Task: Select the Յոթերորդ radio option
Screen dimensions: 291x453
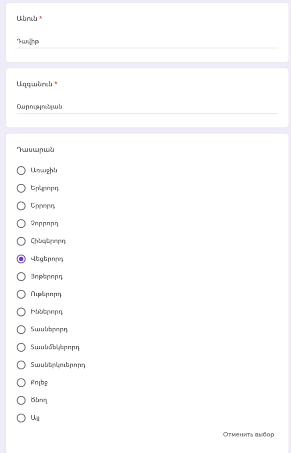Action: (x=21, y=277)
